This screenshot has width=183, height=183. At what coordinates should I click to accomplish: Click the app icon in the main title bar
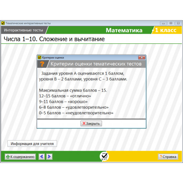(3, 23)
